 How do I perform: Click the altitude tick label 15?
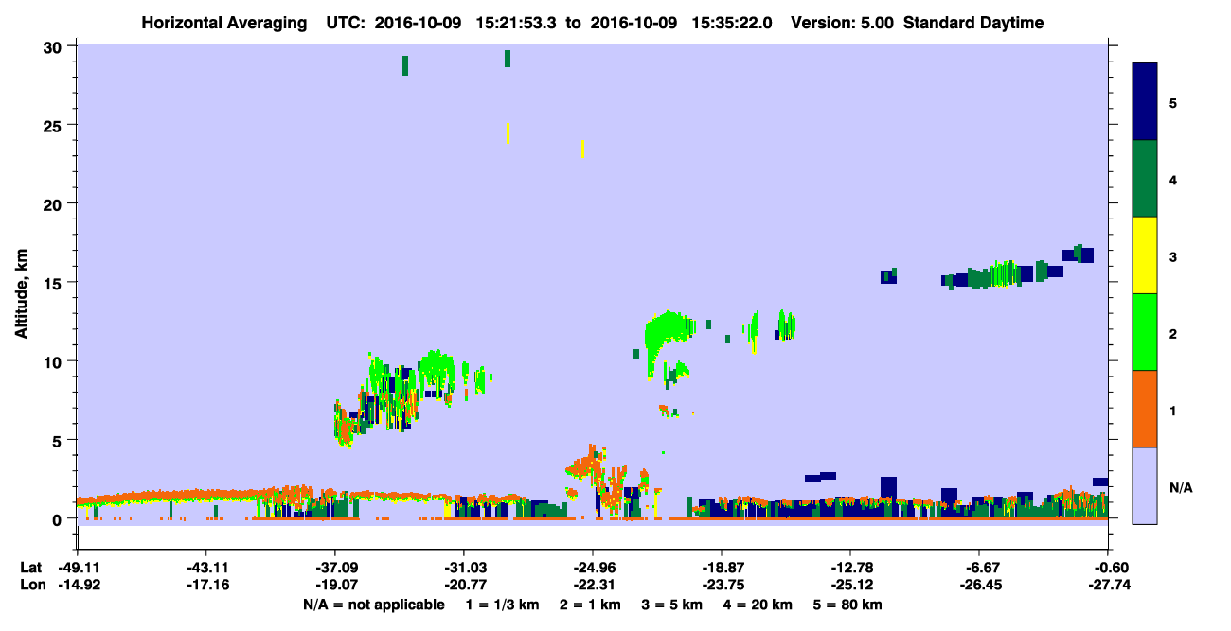(x=54, y=283)
